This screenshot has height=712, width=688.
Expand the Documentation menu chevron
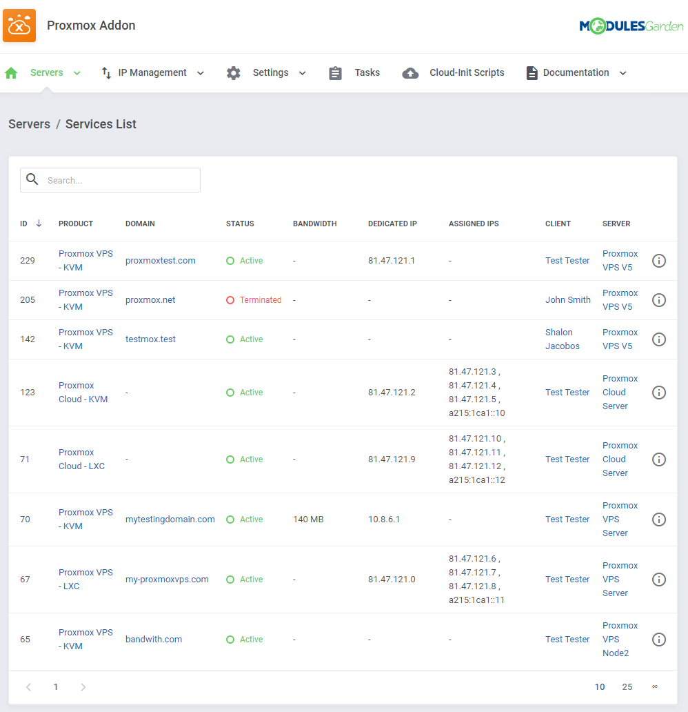(623, 73)
